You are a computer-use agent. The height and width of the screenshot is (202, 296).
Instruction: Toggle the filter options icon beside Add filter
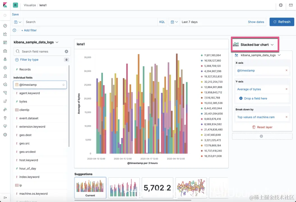(x=14, y=30)
